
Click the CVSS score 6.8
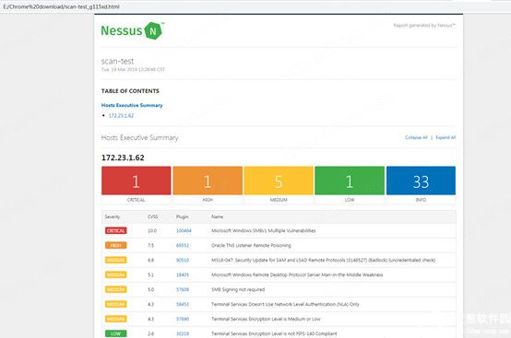point(150,260)
